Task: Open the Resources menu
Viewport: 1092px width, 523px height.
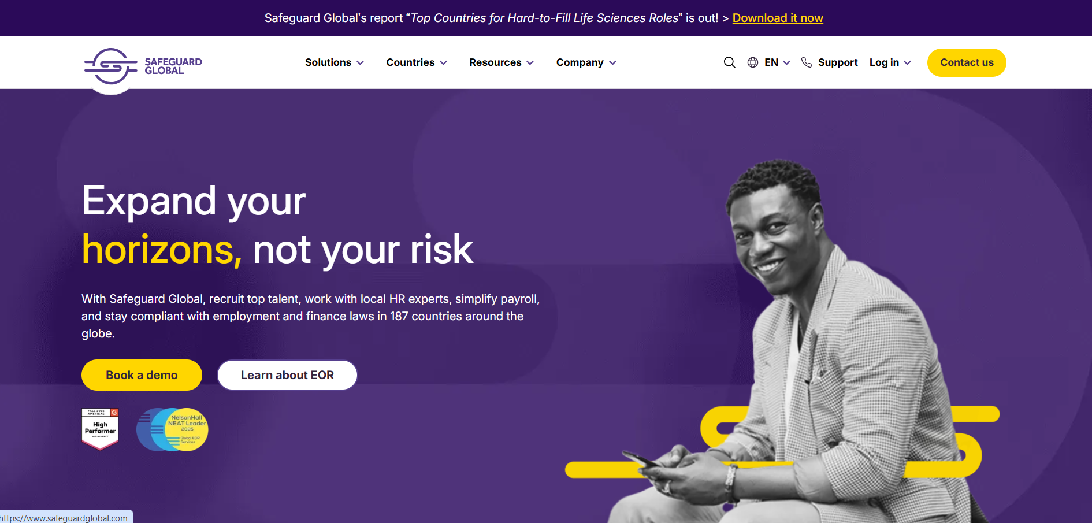Action: (x=502, y=62)
